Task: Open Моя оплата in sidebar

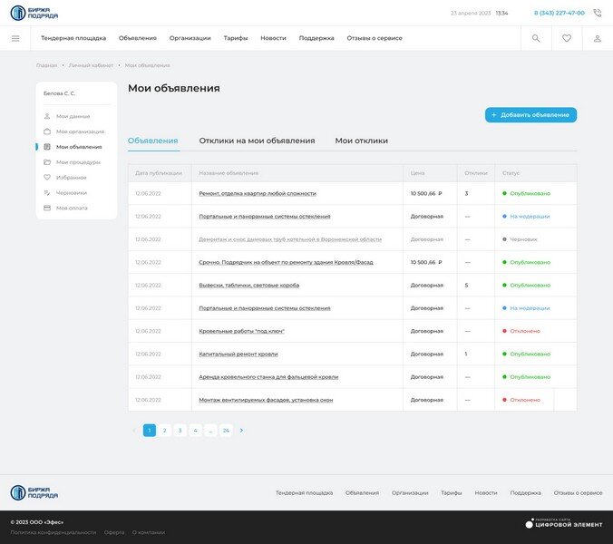Action: [72, 208]
